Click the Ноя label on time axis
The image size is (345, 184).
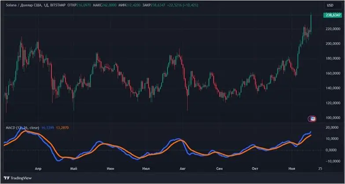coord(291,168)
